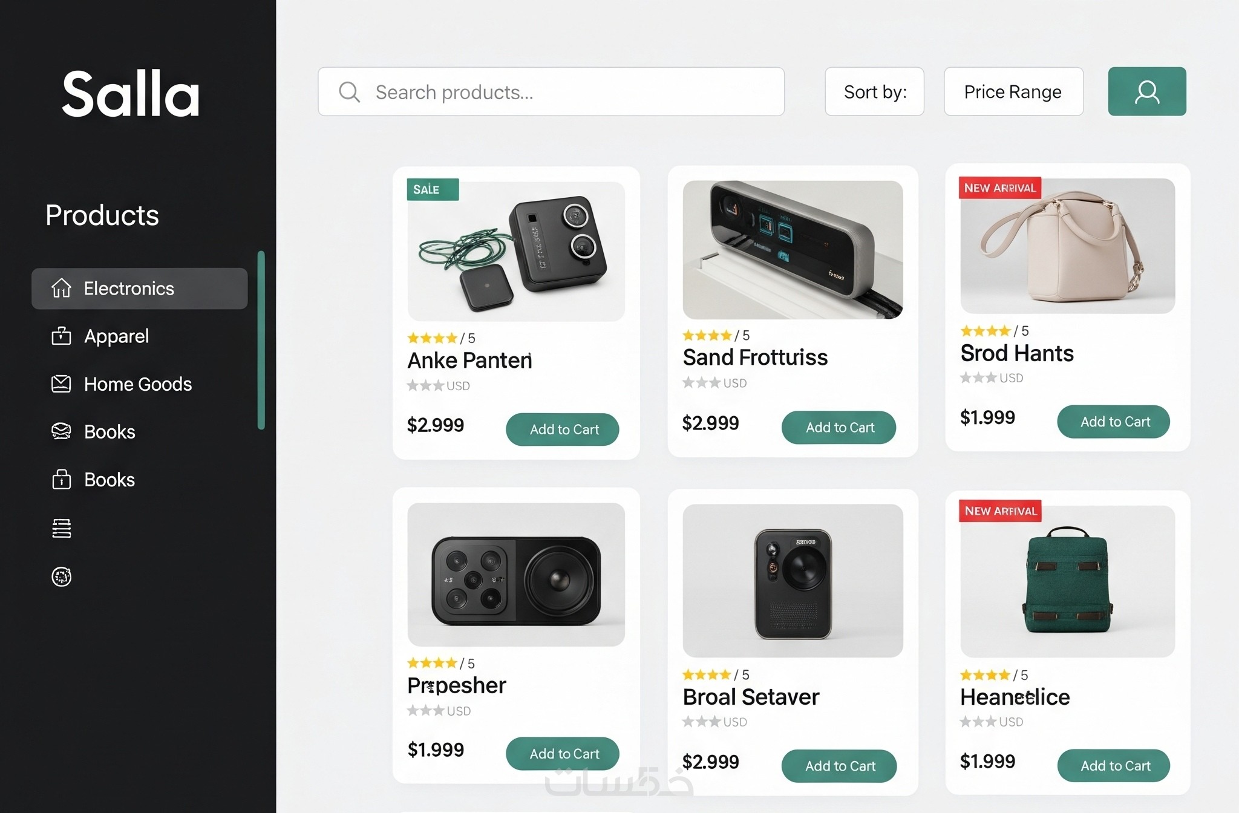Click the user profile icon button

pos(1146,91)
